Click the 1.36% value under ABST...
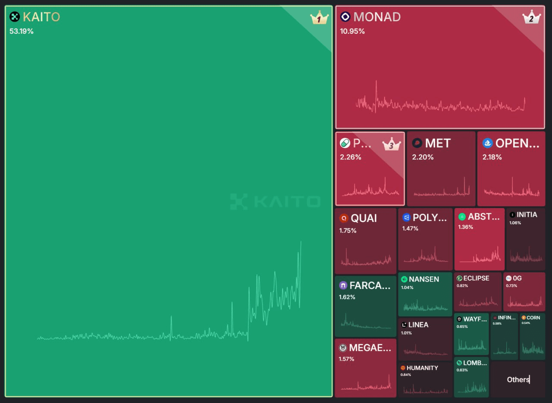Image resolution: width=552 pixels, height=403 pixels. tap(465, 227)
